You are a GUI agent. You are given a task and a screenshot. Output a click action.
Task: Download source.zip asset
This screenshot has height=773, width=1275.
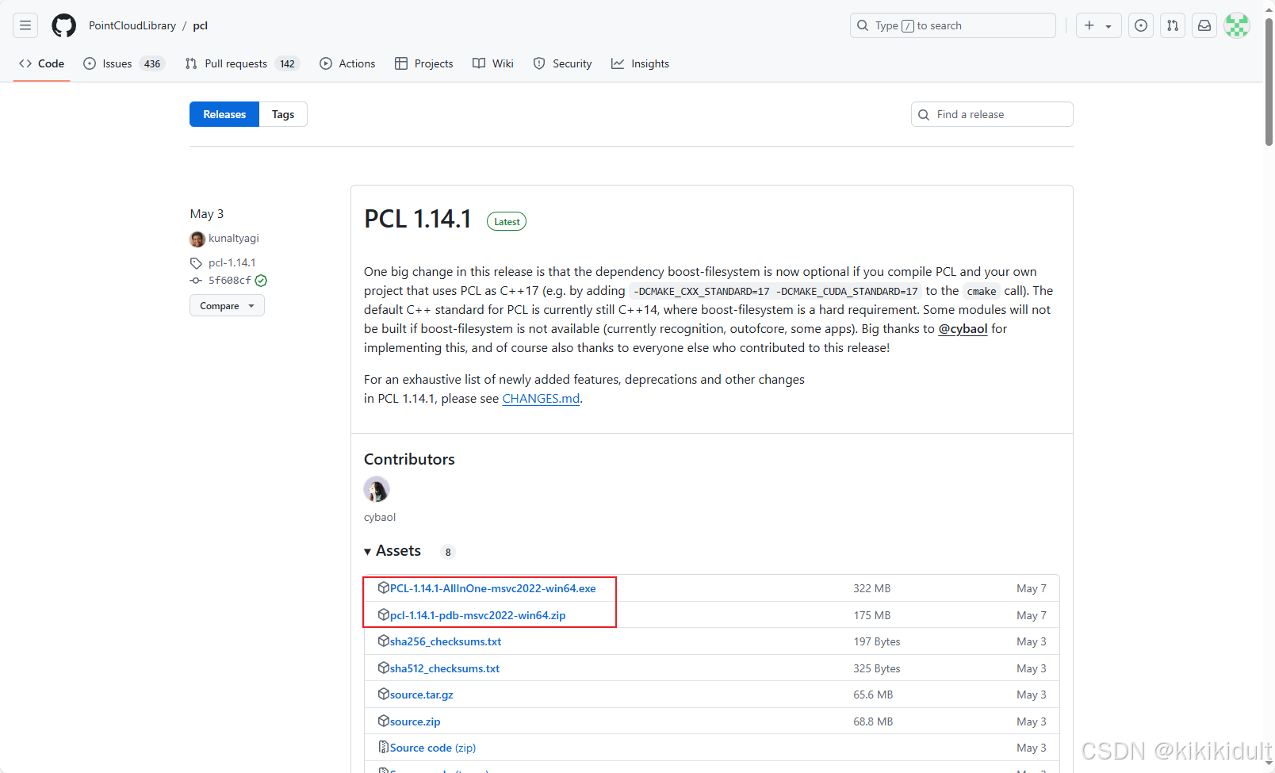tap(415, 721)
